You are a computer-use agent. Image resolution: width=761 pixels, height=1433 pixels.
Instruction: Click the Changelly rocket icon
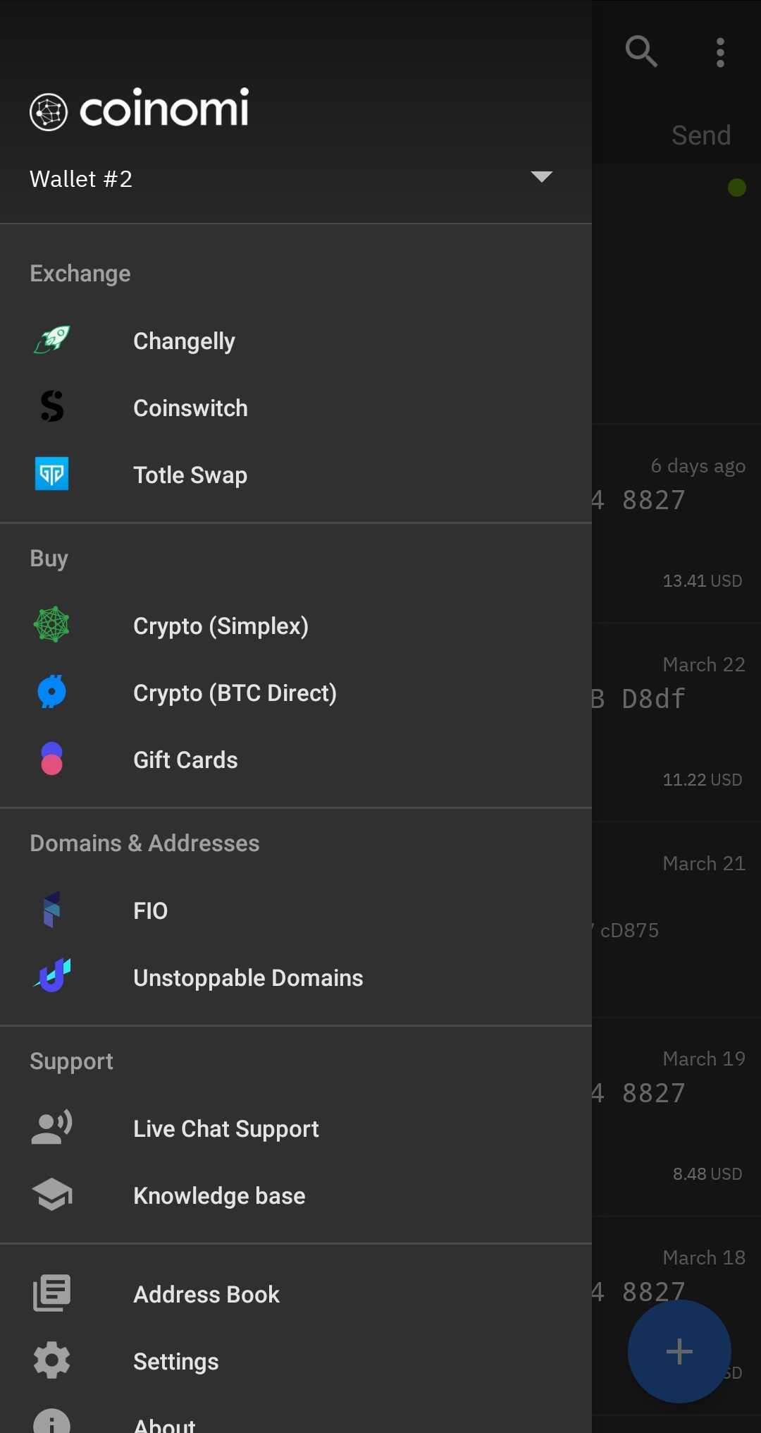click(x=52, y=341)
